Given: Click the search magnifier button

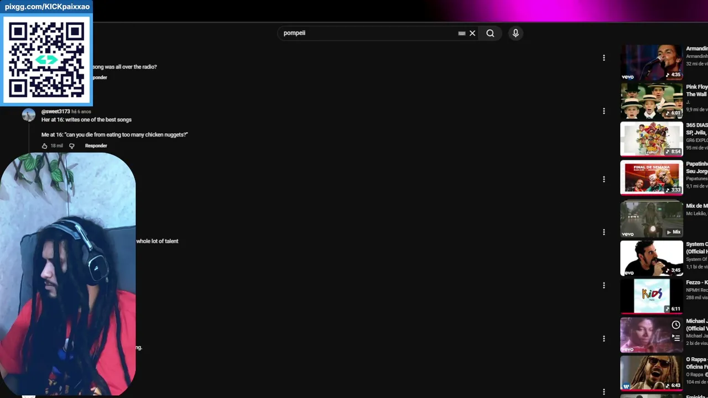Looking at the screenshot, I should 490,33.
